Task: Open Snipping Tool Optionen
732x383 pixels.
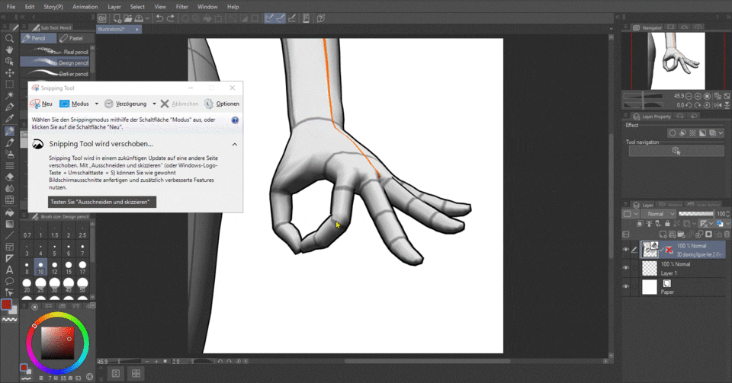Action: (222, 104)
